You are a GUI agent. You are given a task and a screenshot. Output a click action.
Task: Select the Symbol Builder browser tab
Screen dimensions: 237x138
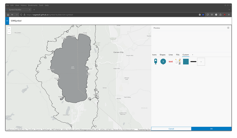coord(18,10)
